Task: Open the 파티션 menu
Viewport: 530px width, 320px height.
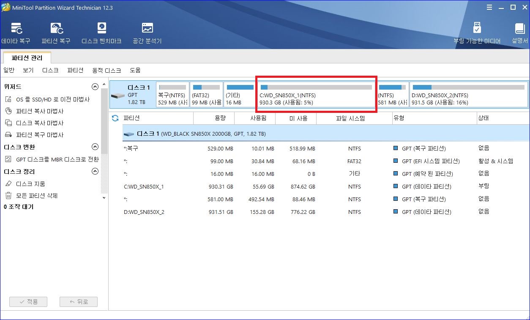Action: pos(76,70)
